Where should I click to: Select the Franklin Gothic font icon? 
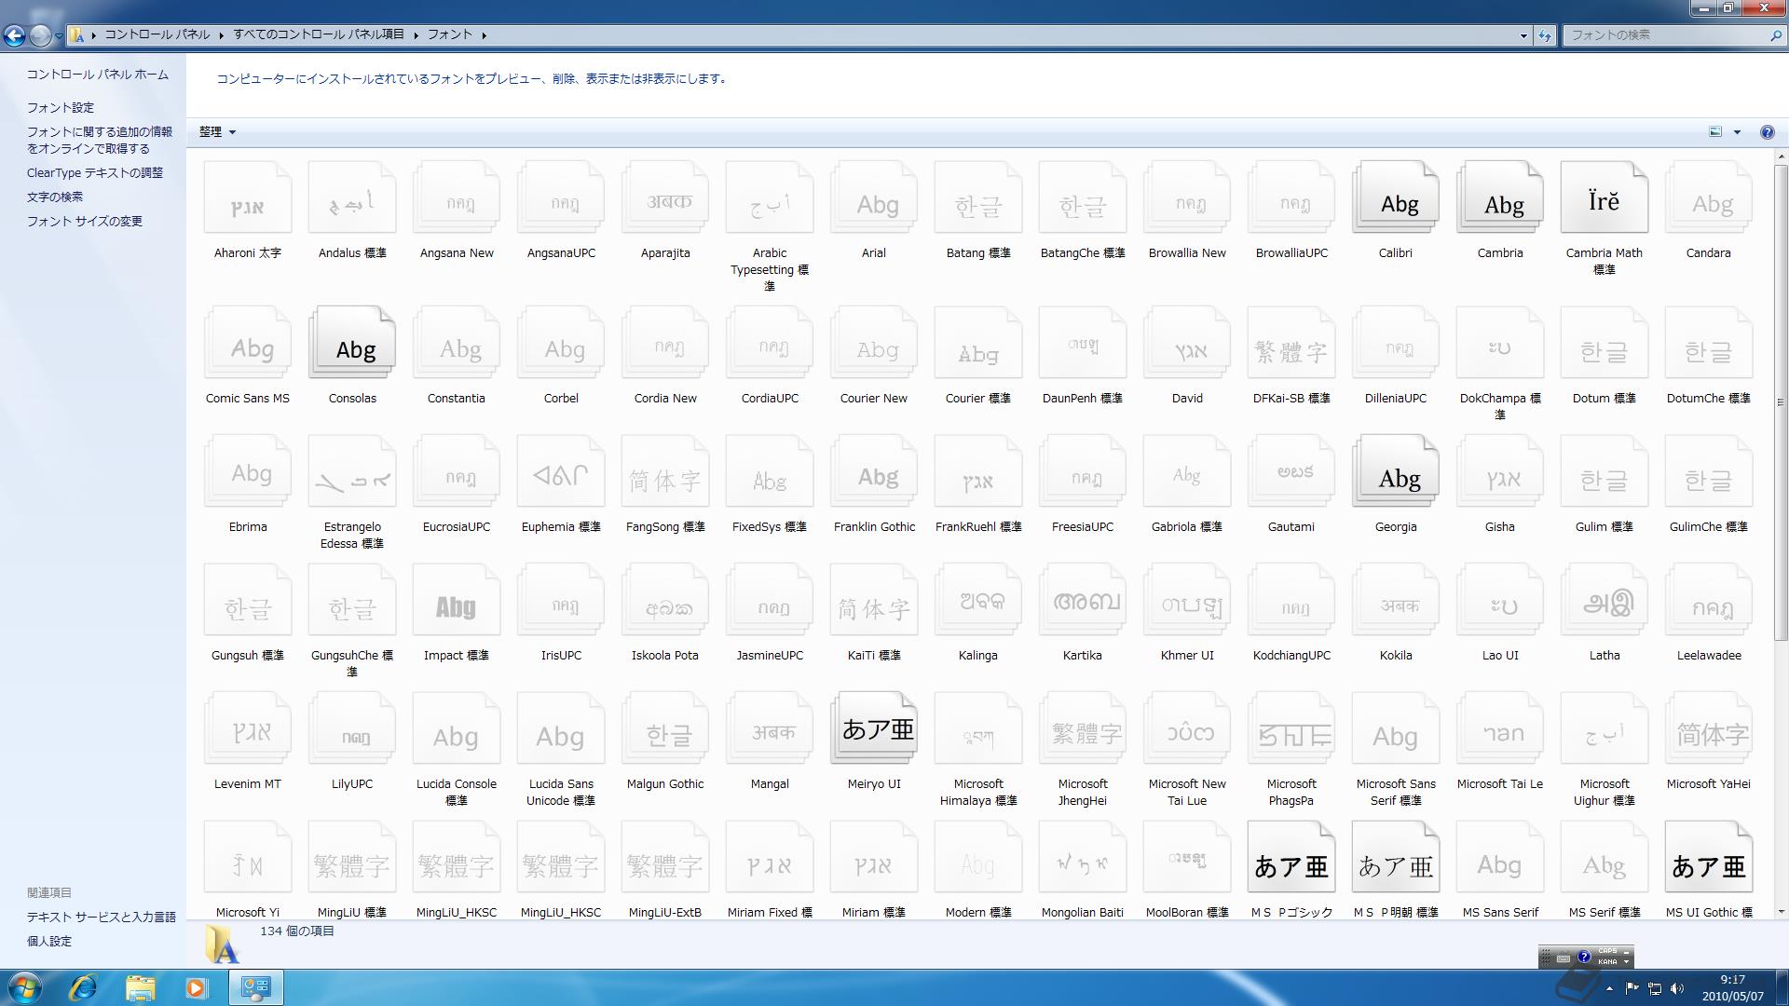coord(874,471)
